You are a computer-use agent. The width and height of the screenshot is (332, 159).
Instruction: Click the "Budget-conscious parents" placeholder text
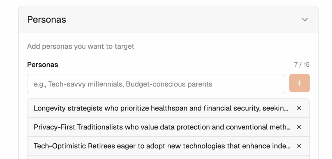coord(169,84)
